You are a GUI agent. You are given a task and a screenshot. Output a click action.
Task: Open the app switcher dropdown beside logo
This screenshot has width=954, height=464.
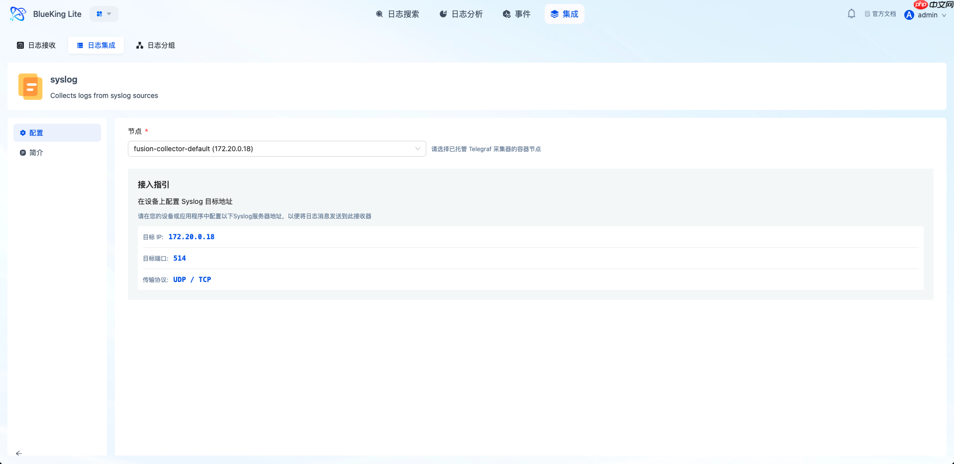click(103, 14)
